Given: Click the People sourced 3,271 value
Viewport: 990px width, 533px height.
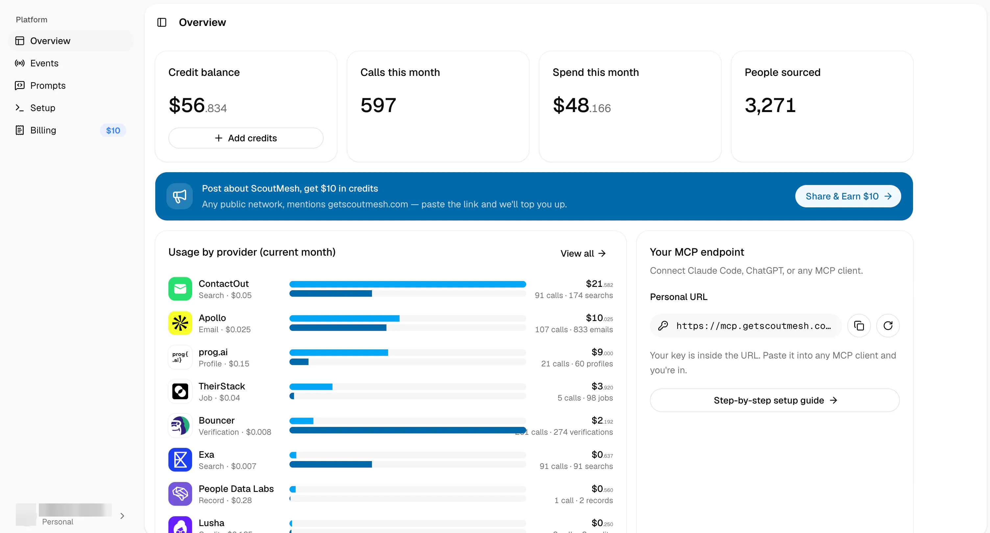Looking at the screenshot, I should (x=770, y=105).
